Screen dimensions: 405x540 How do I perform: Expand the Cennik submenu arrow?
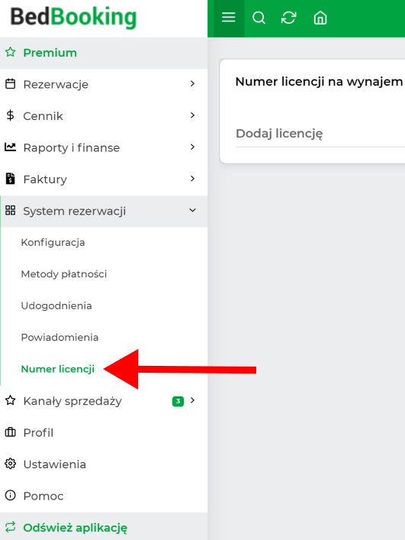[192, 115]
